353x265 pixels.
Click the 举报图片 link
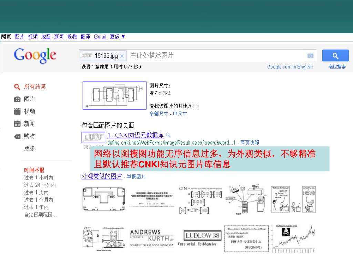136,177
